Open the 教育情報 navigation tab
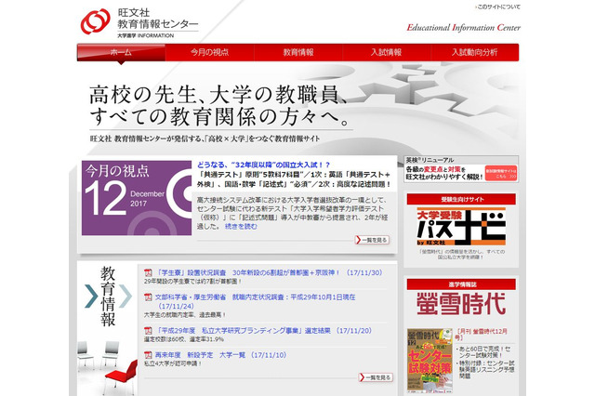Screen dimensions: 595x396 pyautogui.click(x=298, y=52)
